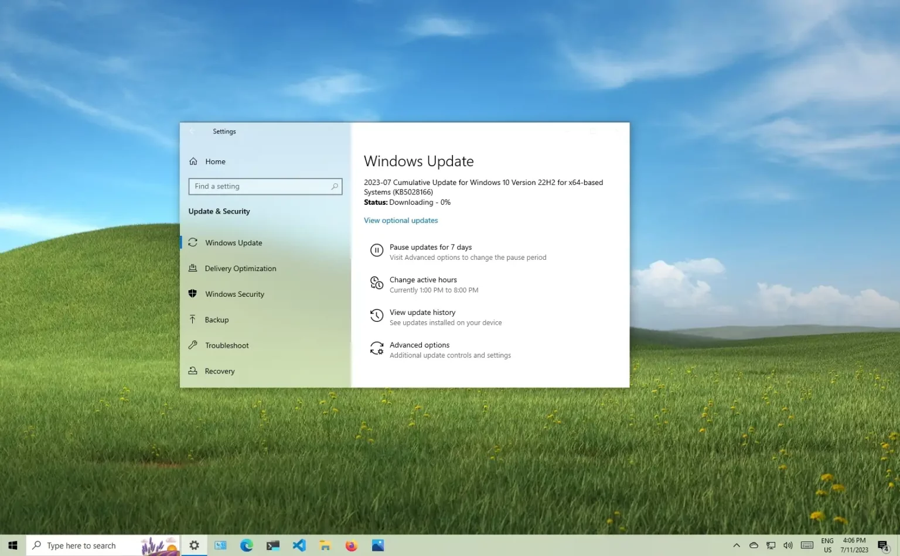Open Windows Terminal from the taskbar

(272, 545)
